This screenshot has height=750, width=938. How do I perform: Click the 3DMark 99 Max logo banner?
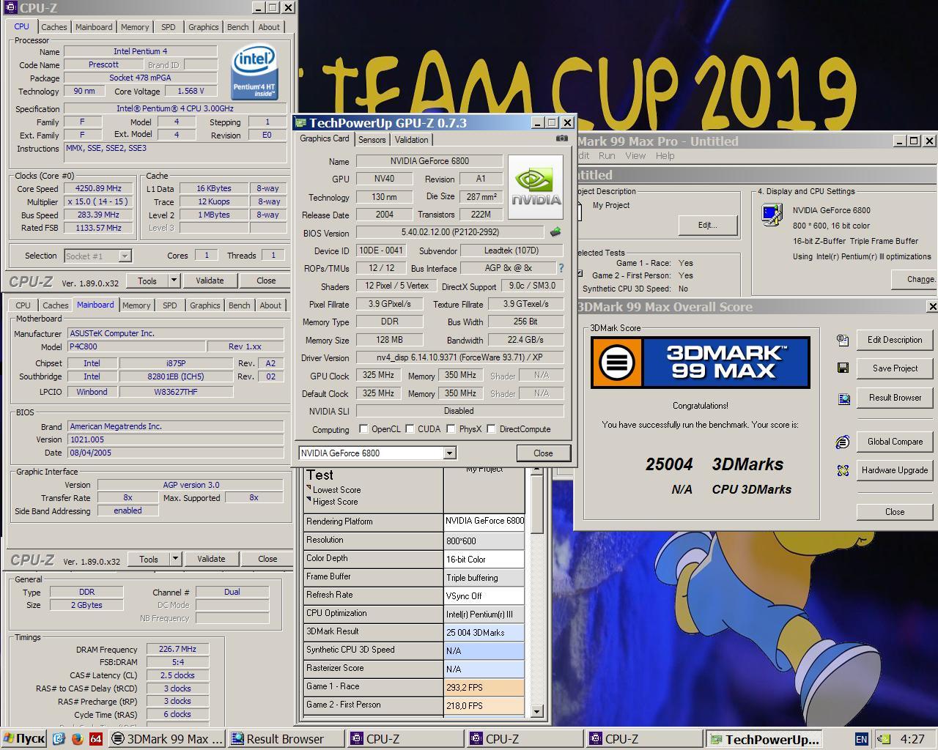[x=701, y=363]
